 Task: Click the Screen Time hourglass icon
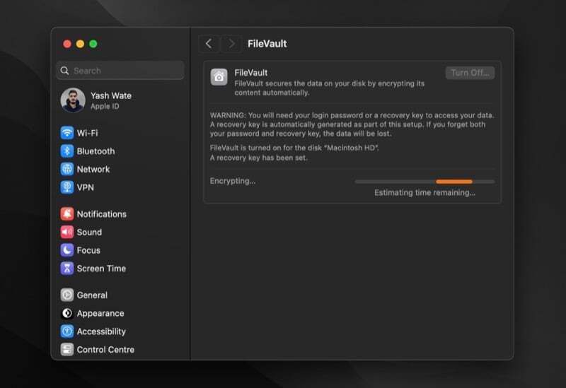(x=67, y=269)
